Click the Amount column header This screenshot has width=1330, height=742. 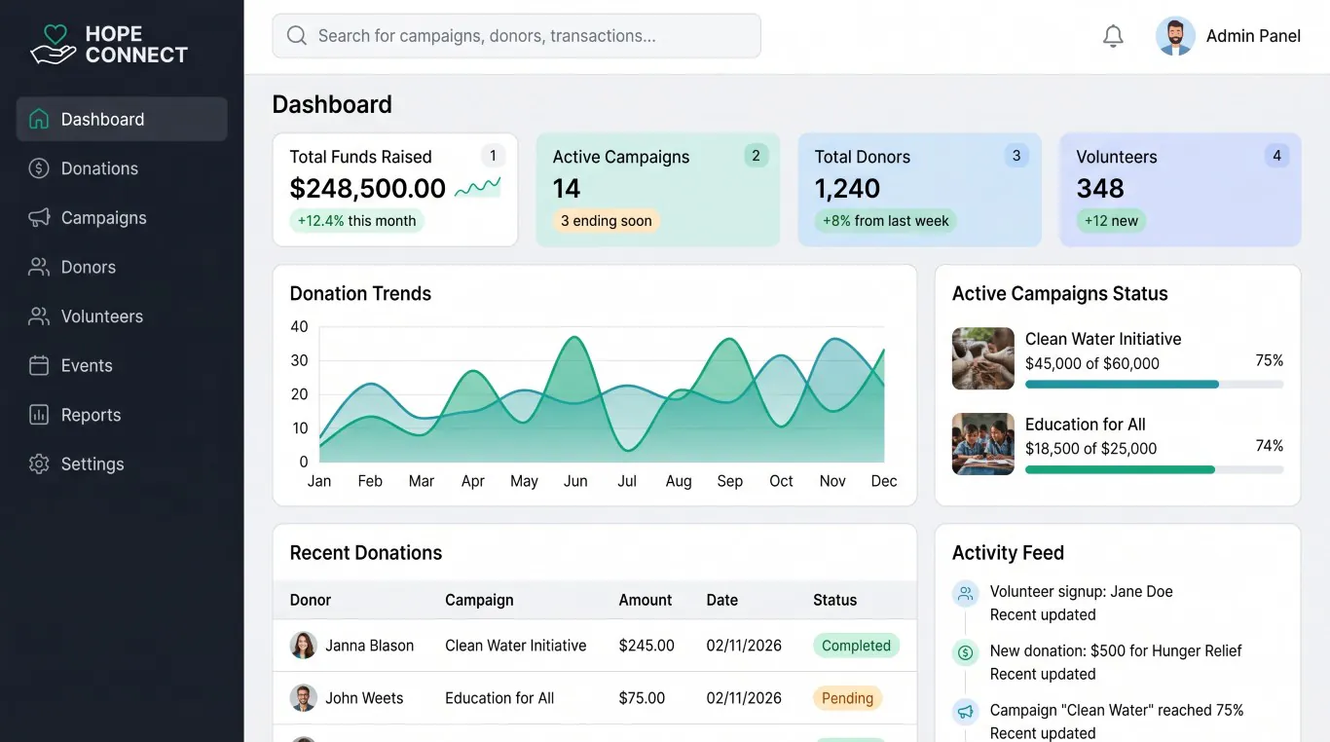pos(646,600)
